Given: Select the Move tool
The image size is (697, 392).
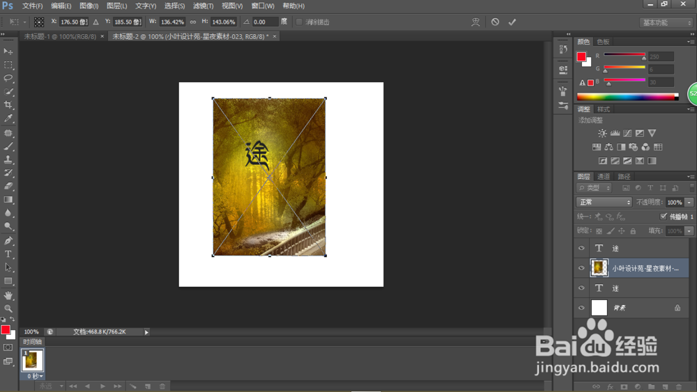Looking at the screenshot, I should (8, 52).
